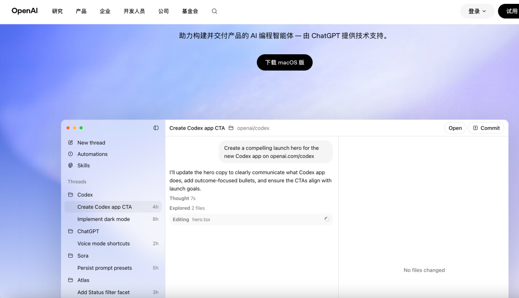Viewport: 519px width, 298px height.
Task: Click the Sora folder icon
Action: (71, 256)
